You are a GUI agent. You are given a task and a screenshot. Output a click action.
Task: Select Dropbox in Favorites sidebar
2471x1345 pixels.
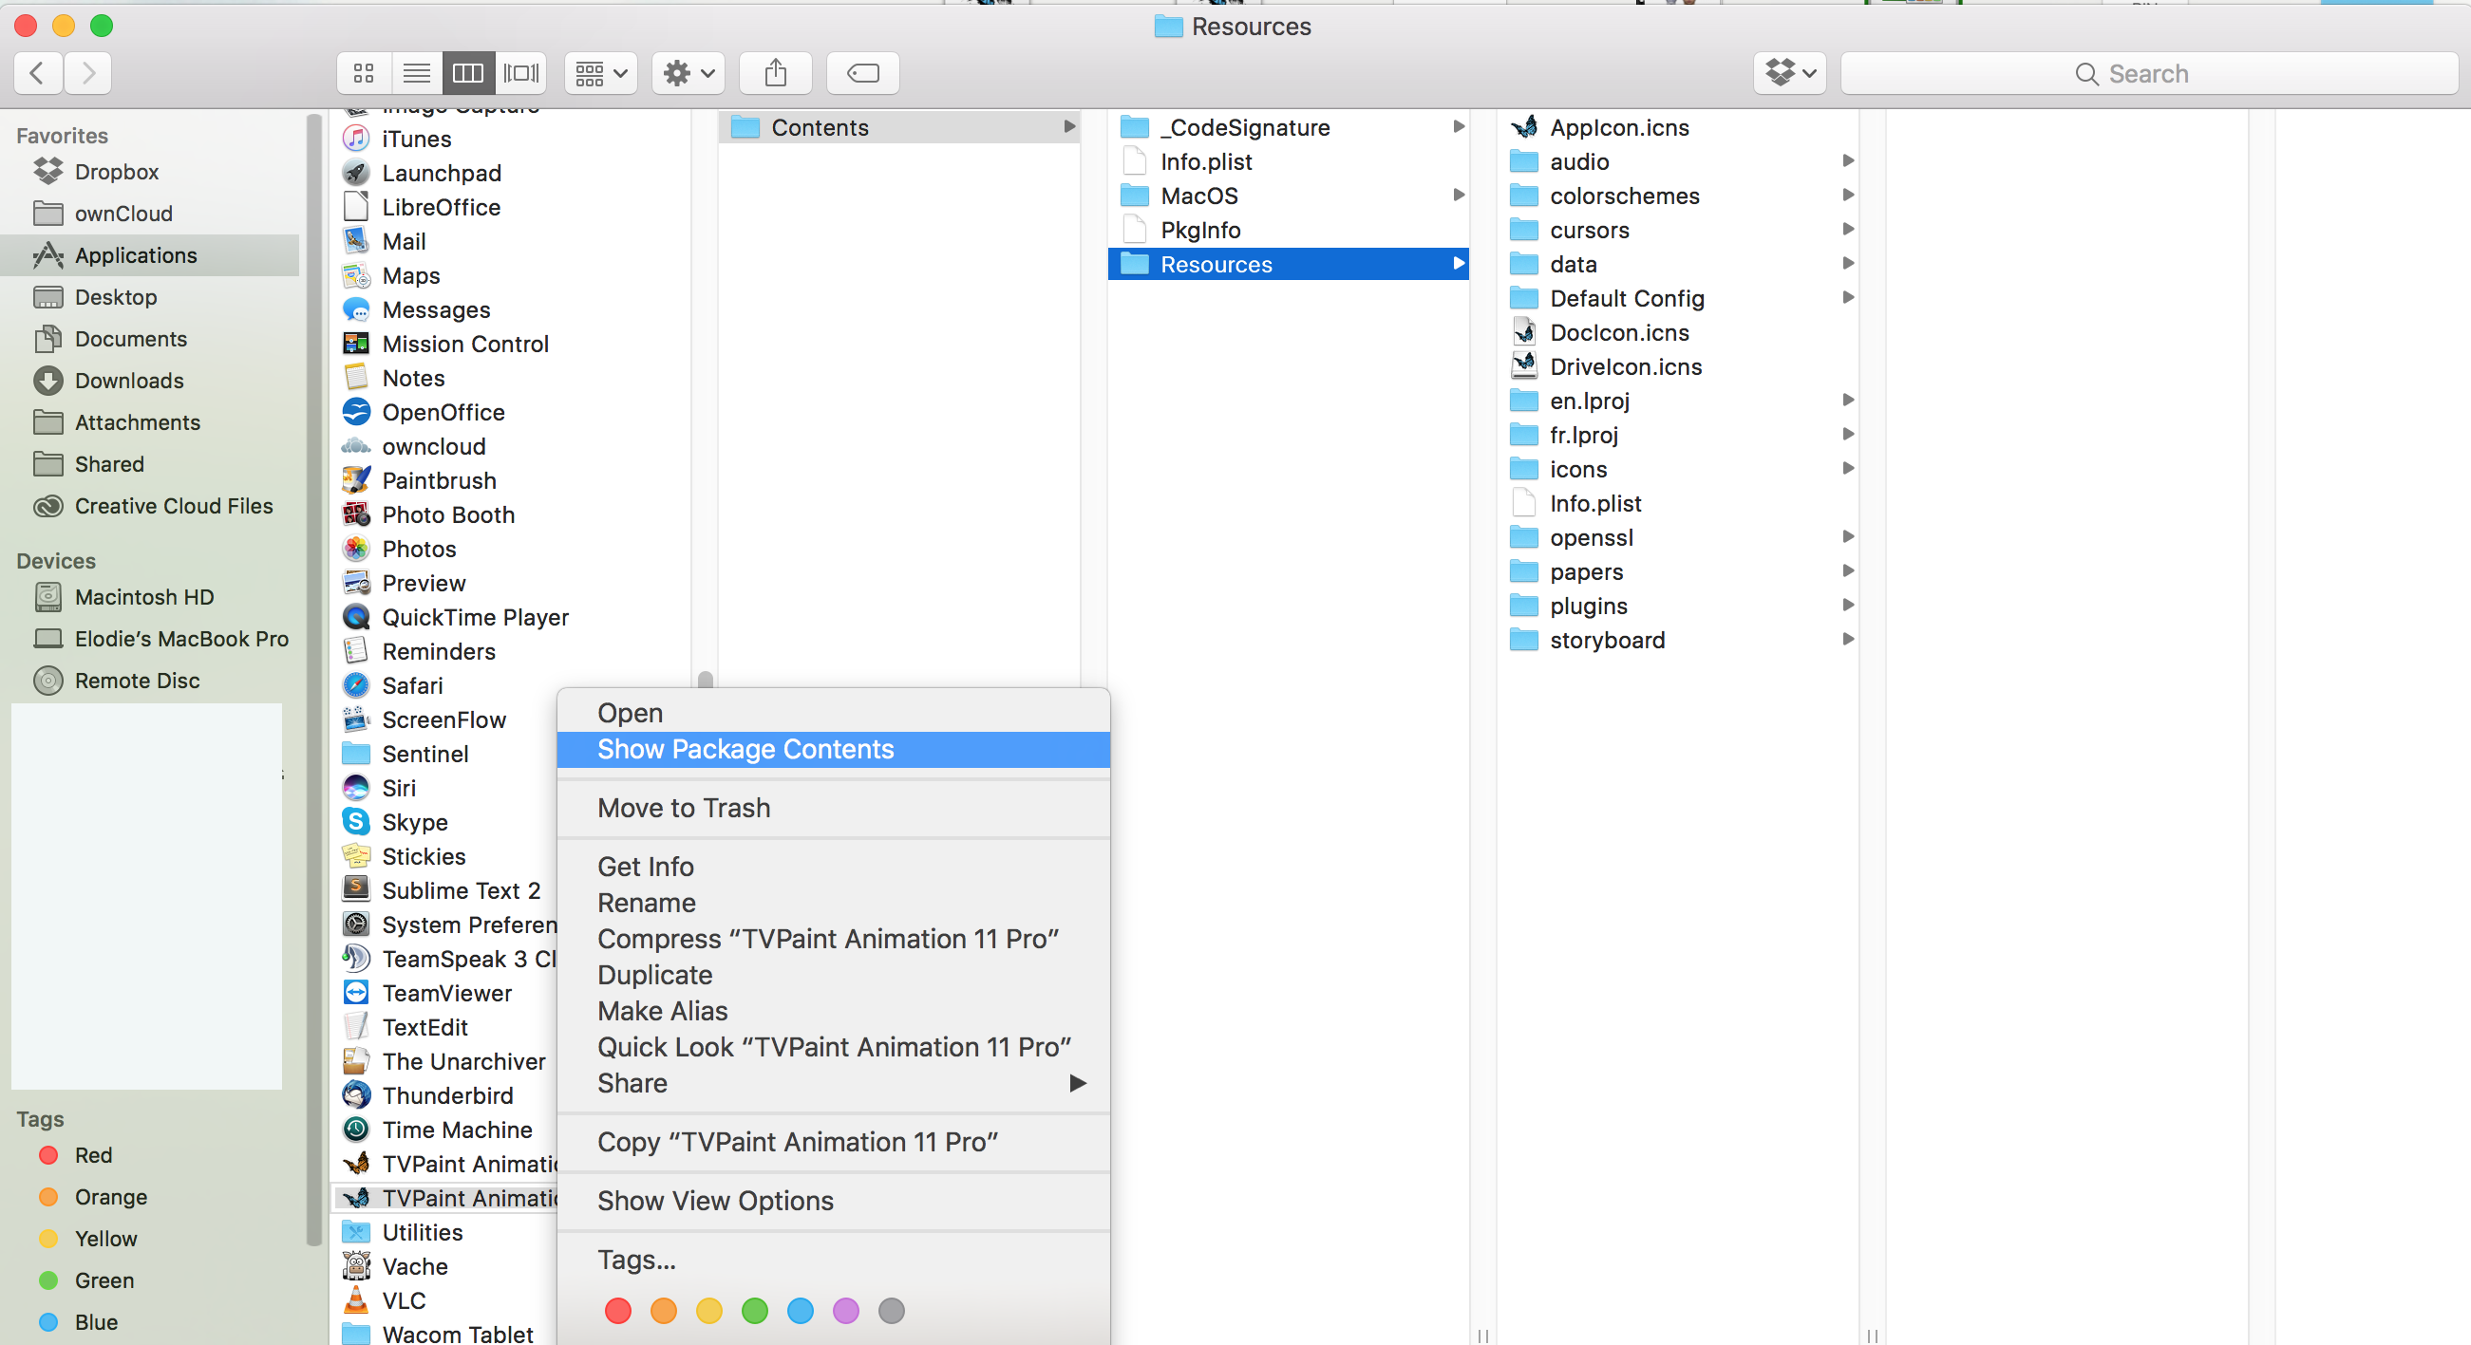click(150, 172)
